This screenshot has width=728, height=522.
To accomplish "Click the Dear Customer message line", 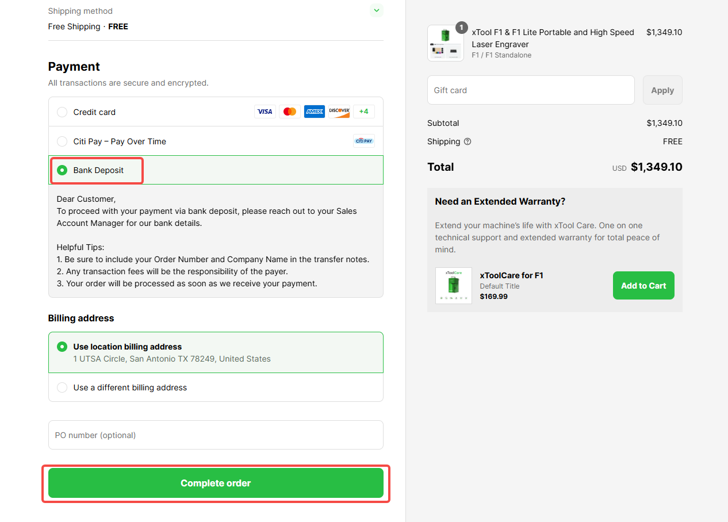I will [x=86, y=199].
